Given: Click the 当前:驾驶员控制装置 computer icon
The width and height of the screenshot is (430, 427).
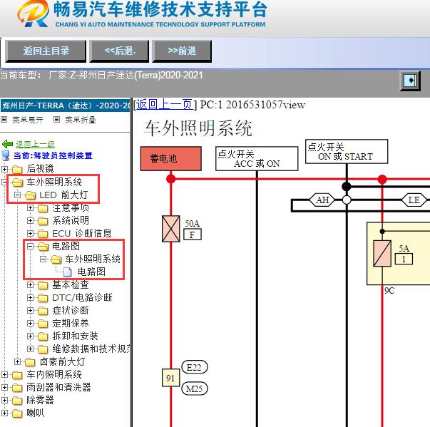Looking at the screenshot, I should [6, 155].
